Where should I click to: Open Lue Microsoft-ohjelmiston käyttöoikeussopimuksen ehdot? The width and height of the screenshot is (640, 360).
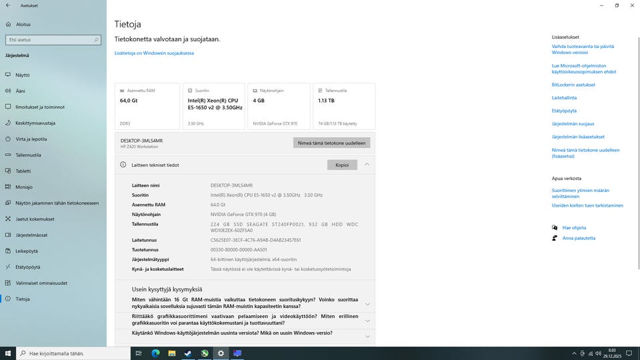584,69
